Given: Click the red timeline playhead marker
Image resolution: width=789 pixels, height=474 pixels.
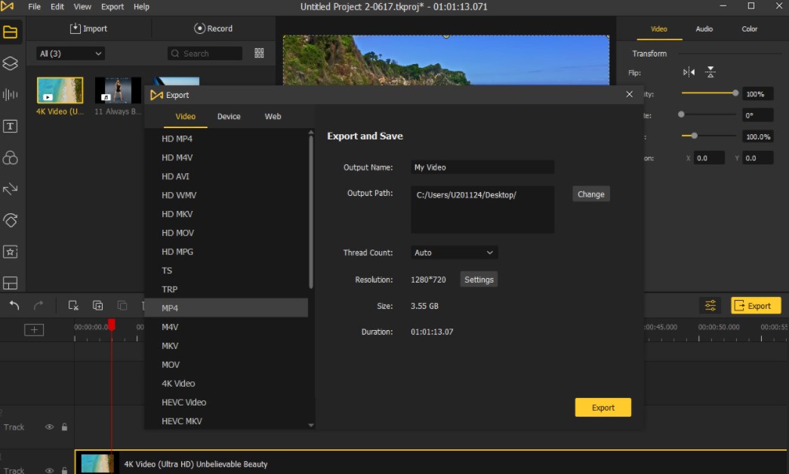Looking at the screenshot, I should tap(112, 325).
